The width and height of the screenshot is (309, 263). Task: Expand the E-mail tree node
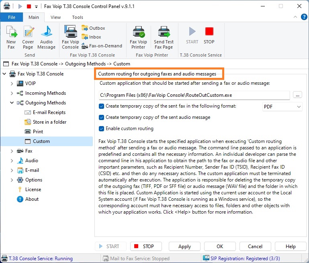pos(12,170)
